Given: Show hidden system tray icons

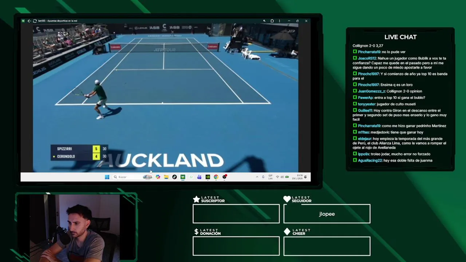Looking at the screenshot, I should [257, 177].
